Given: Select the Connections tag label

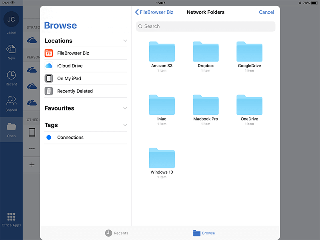Looking at the screenshot, I should 70,137.
